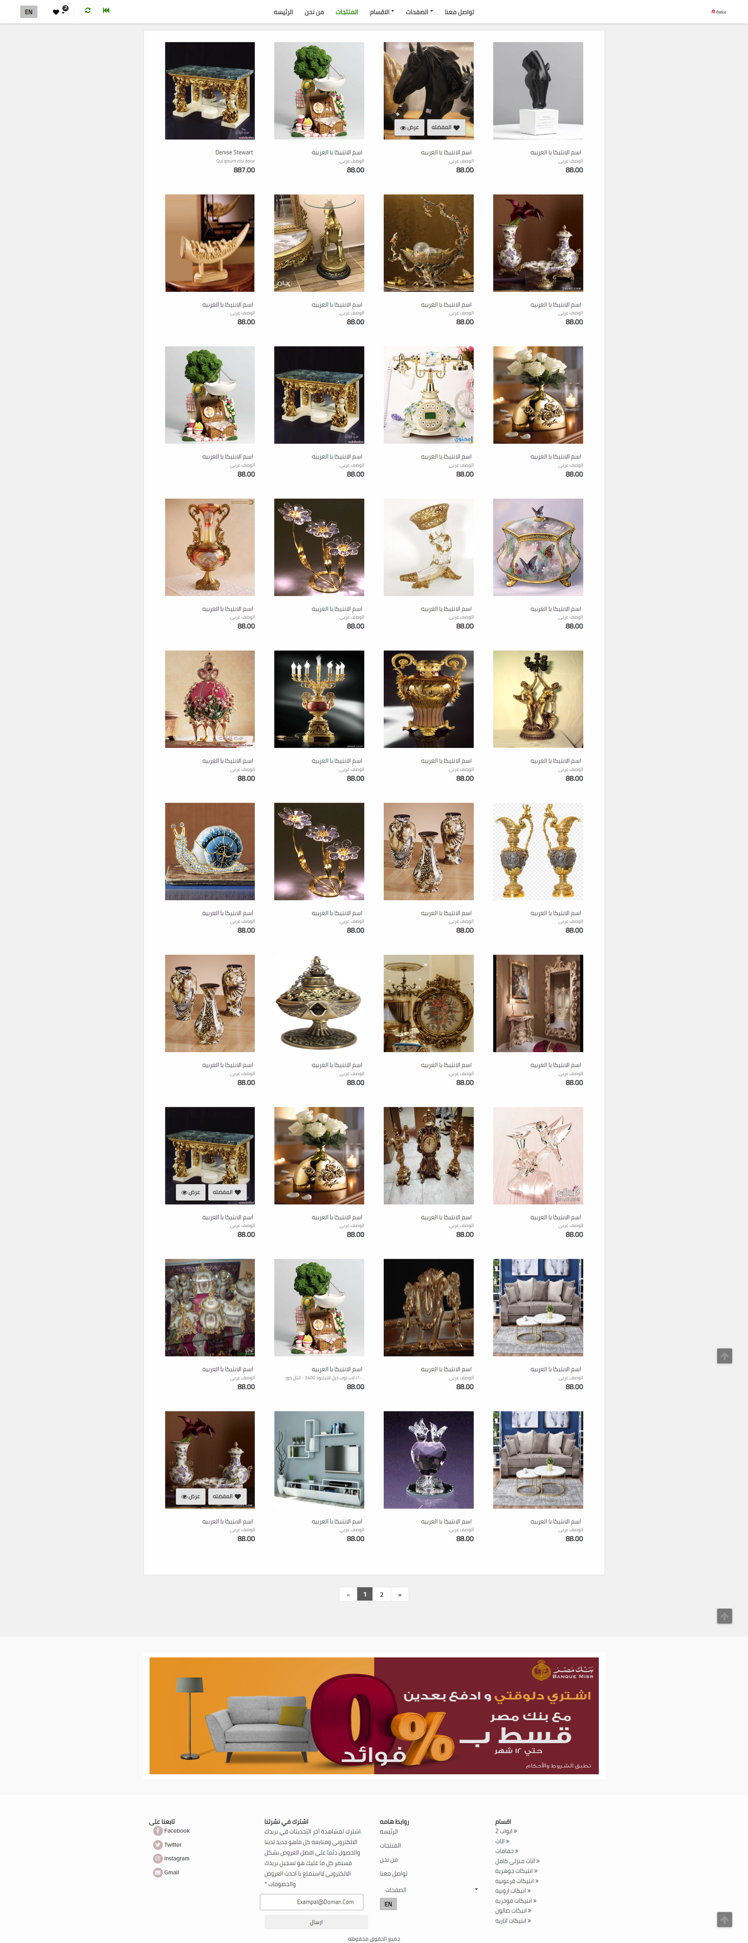Screen dimensions: 748x1943
Task: Click the scroll-to-top arrow beside pagination
Action: [x=725, y=1616]
